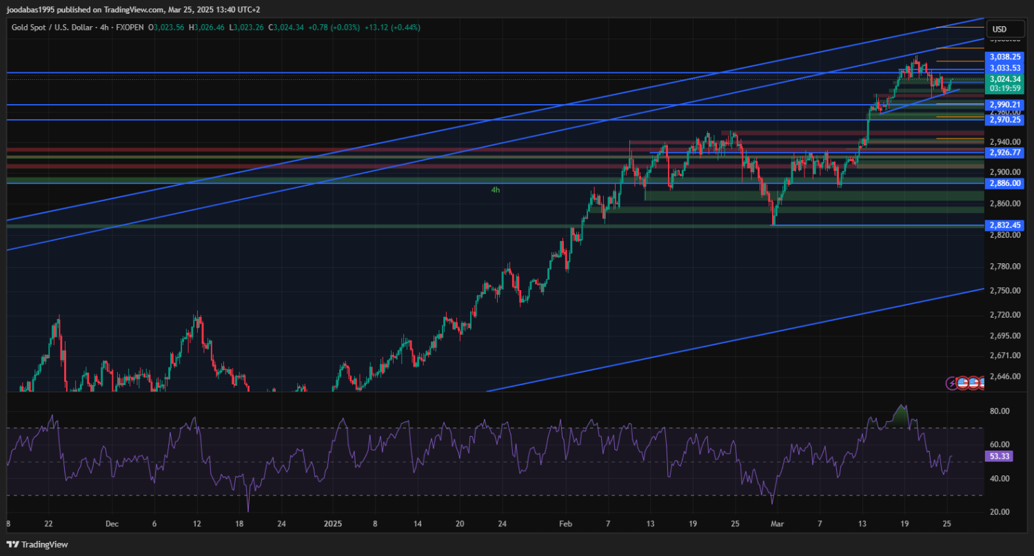Click the TradingView logo in bottom corner
The image size is (1034, 556).
coord(38,544)
